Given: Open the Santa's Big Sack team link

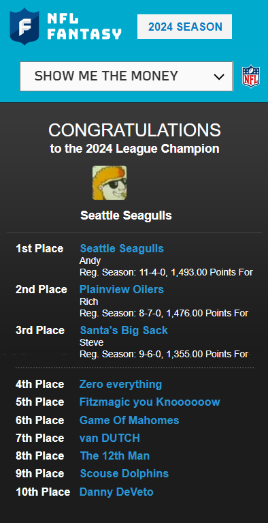Looking at the screenshot, I should 124,330.
